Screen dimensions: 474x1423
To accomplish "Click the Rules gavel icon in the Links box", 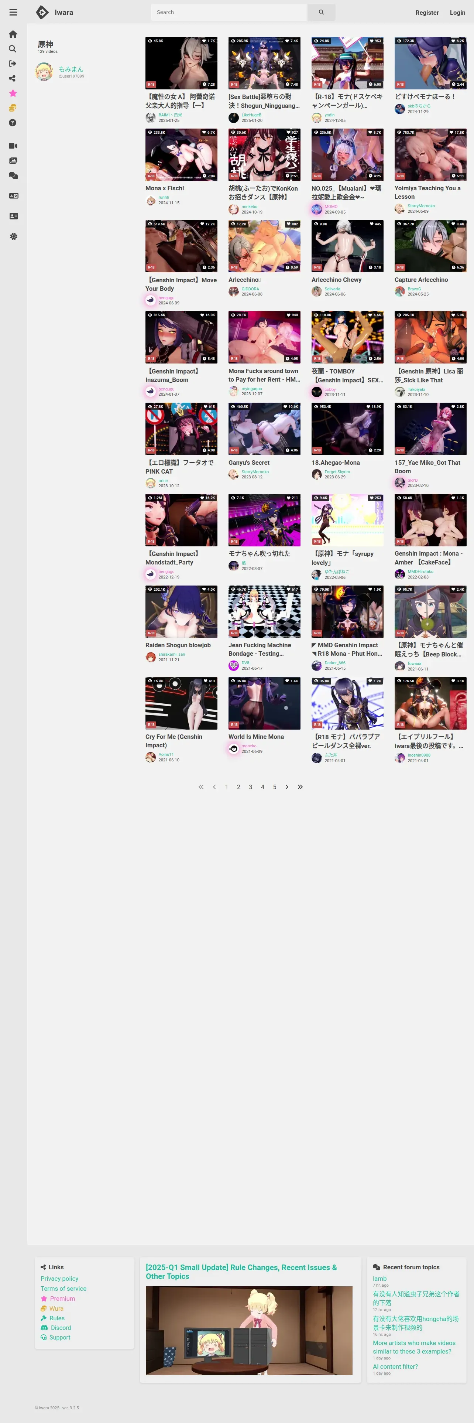I will (x=44, y=1318).
